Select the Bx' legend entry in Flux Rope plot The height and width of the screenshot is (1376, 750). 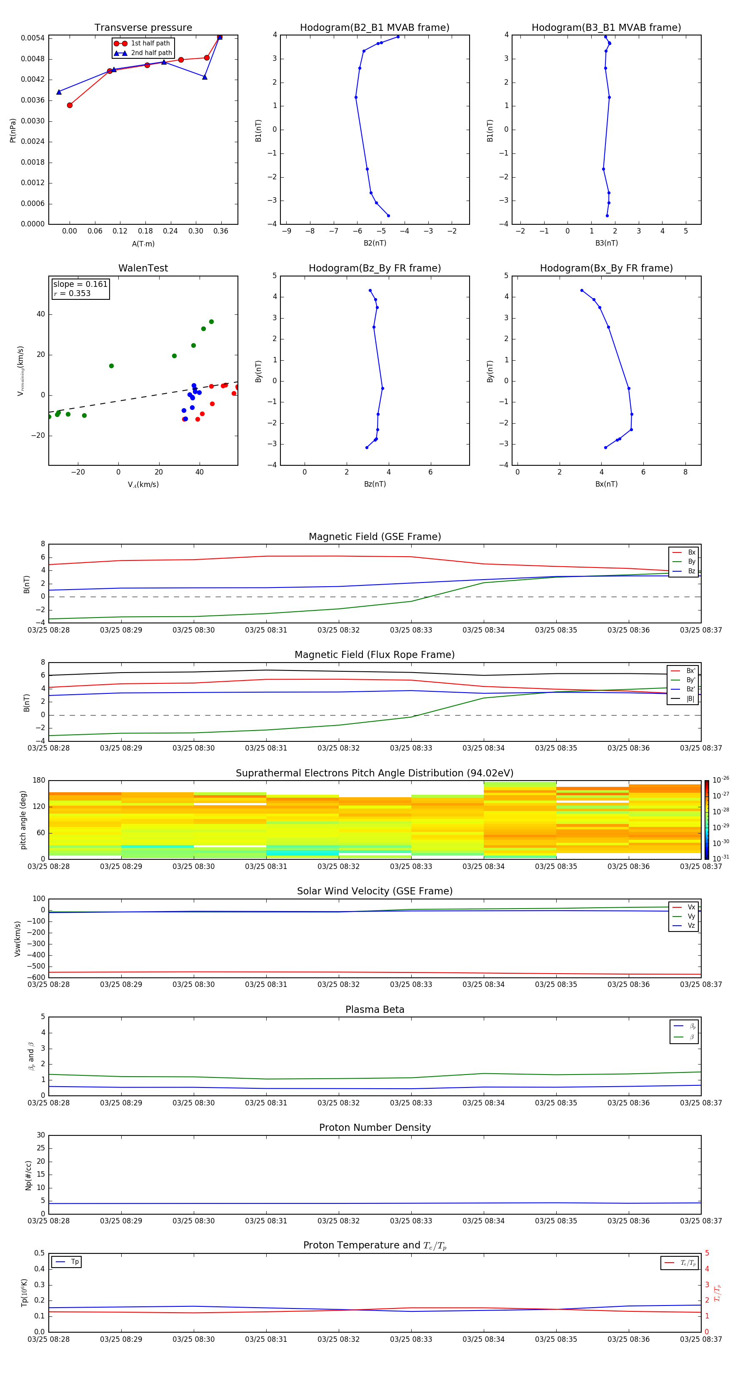[683, 671]
